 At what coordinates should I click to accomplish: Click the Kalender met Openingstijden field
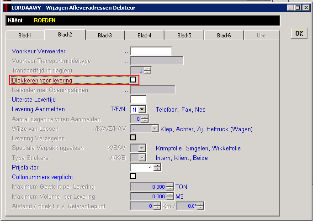coord(153,90)
